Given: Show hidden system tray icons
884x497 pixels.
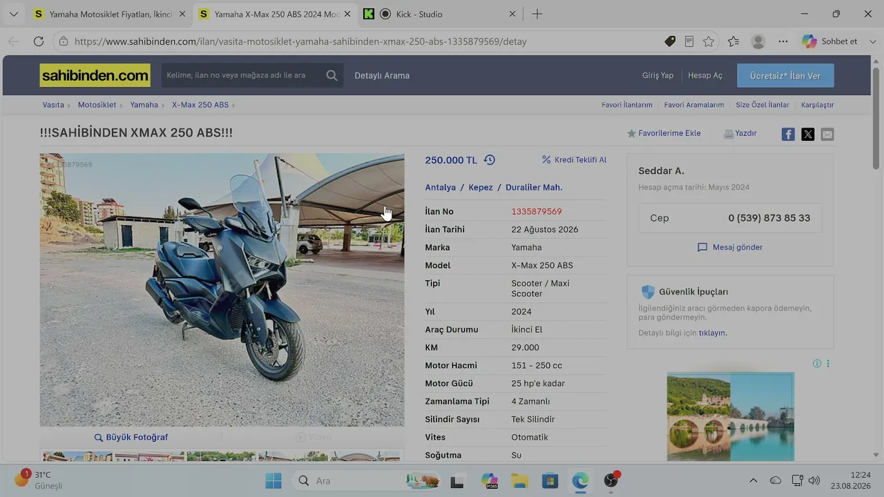Looking at the screenshot, I should pos(753,480).
